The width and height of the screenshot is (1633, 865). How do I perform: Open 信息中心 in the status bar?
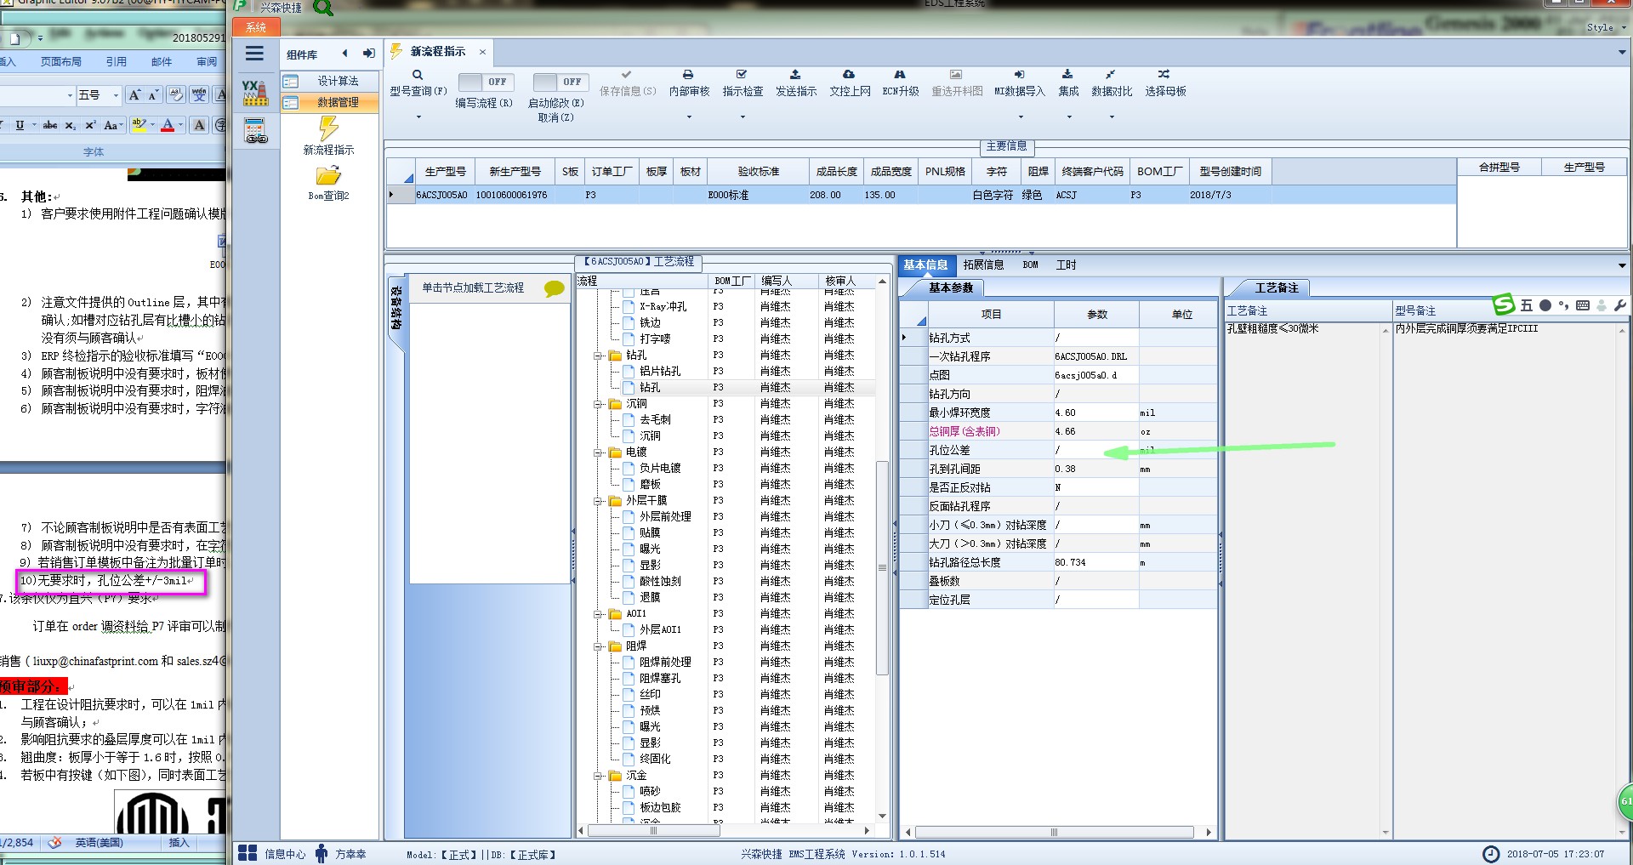coord(272,853)
